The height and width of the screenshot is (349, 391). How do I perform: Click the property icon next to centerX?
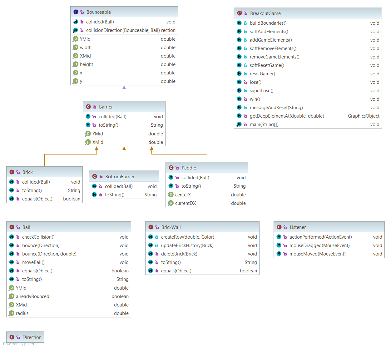171,195
